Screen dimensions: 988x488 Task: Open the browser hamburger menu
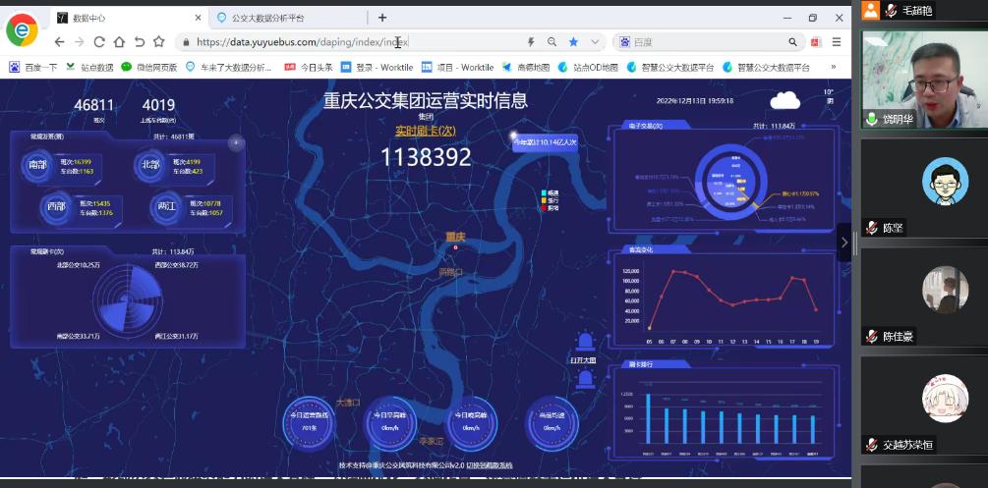coord(837,42)
